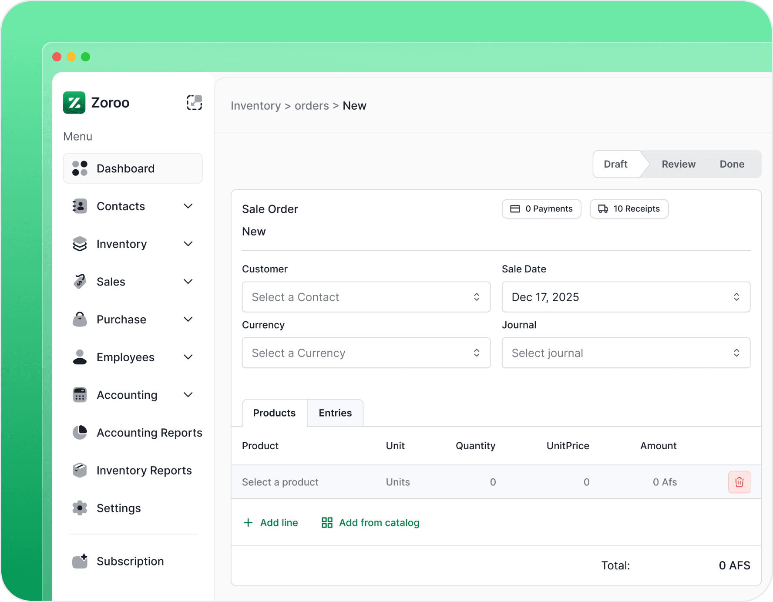Delete the product line with trash icon
The height and width of the screenshot is (602, 773).
[x=739, y=482]
